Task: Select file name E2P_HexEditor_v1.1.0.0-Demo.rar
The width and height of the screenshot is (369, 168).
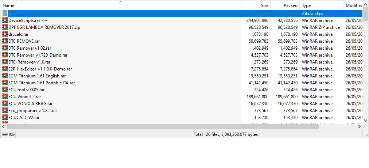Action: pos(40,69)
